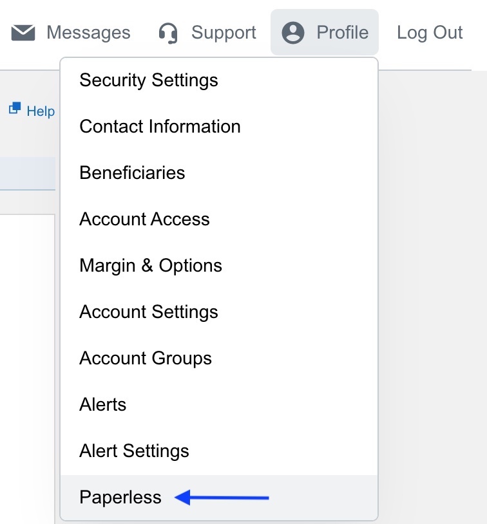Choose Beneficiaries in the dropdown
Viewport: 487px width, 524px height.
pos(132,173)
